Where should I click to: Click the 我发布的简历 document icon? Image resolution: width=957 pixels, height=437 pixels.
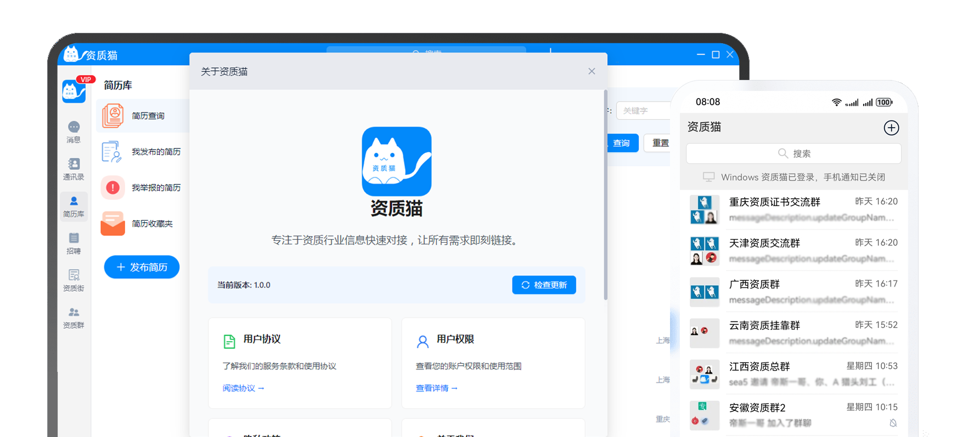pyautogui.click(x=111, y=152)
